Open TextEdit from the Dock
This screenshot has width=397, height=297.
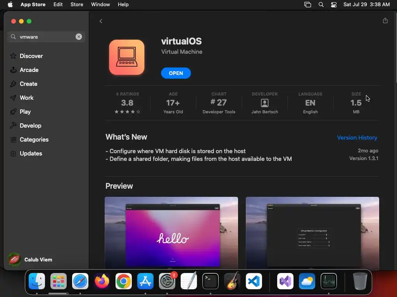(189, 281)
